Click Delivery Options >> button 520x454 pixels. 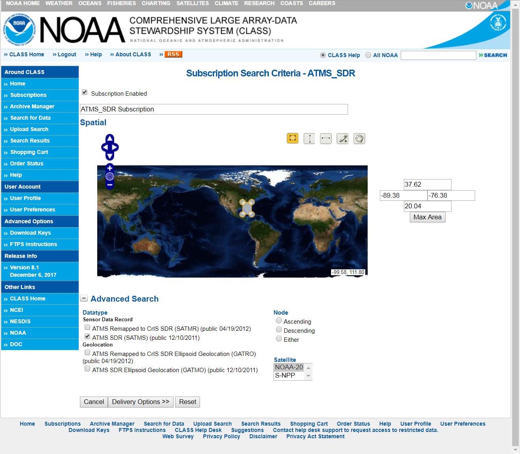click(x=141, y=402)
